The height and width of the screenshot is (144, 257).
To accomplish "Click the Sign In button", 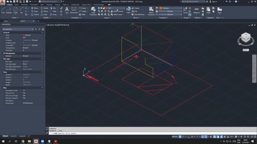I will coord(213,2).
